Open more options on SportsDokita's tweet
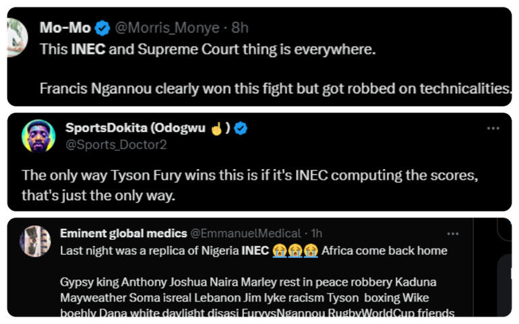Image resolution: width=519 pixels, height=324 pixels. tap(493, 129)
